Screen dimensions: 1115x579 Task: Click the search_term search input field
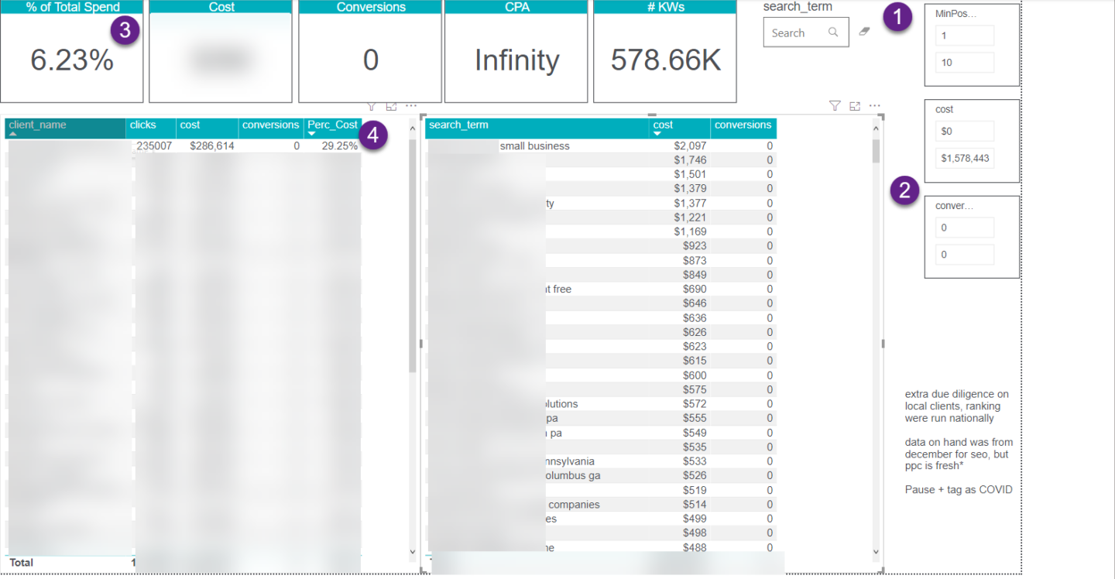point(796,33)
